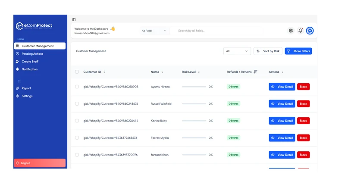Open the notification bell in header
Viewport: 345px width, 194px height.
click(x=300, y=31)
